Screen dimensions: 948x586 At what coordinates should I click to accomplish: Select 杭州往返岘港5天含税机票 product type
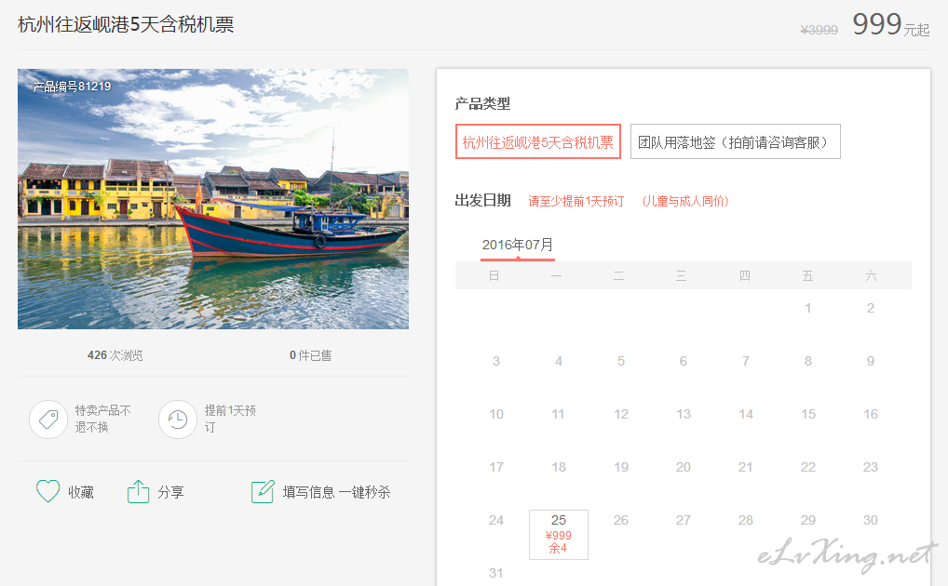538,142
